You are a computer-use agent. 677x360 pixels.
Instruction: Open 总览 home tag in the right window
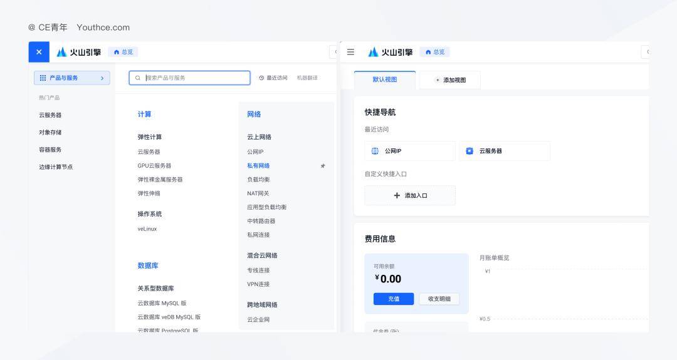click(435, 52)
